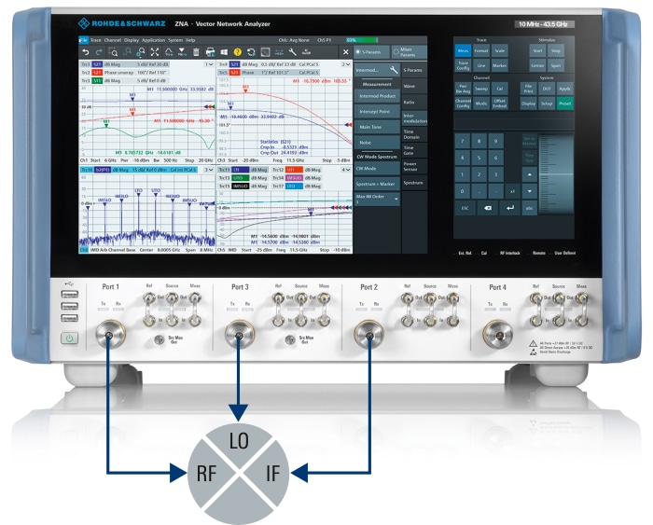Click the Intercept Point button

(x=377, y=112)
